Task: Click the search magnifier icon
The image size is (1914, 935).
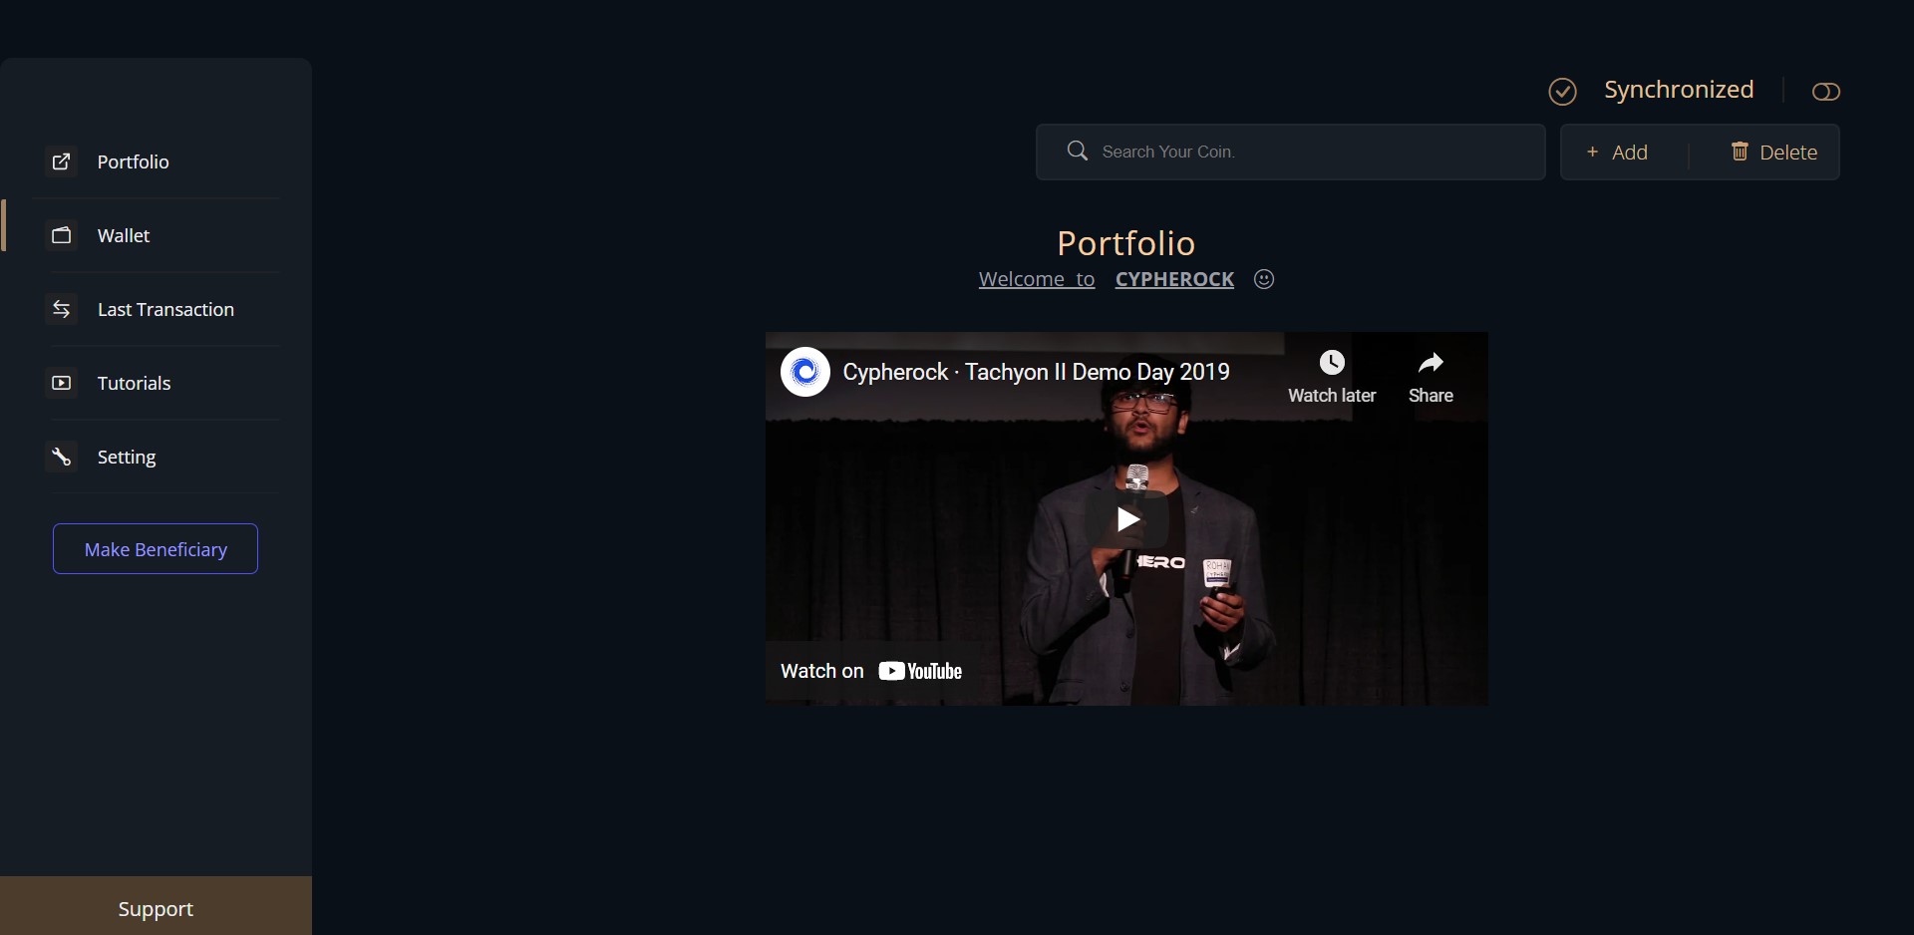Action: click(x=1077, y=151)
